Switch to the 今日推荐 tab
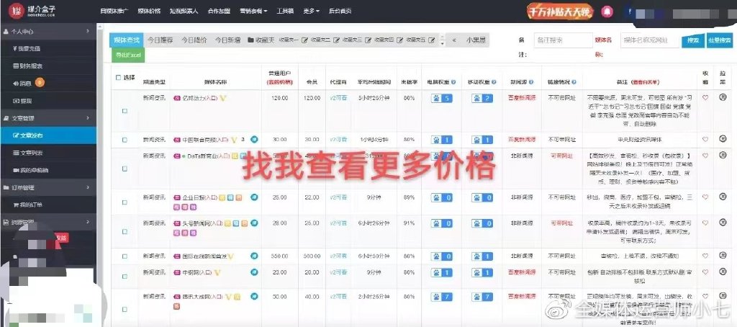 coord(160,40)
